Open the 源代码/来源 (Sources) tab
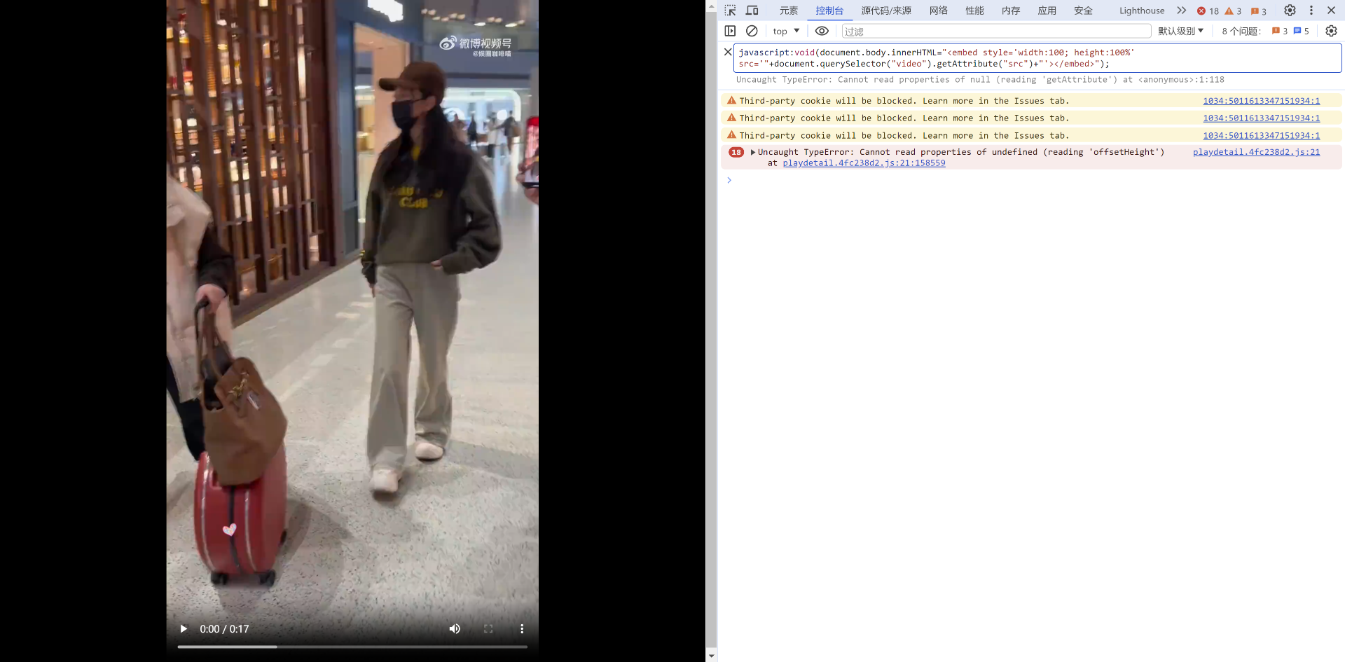 tap(886, 11)
